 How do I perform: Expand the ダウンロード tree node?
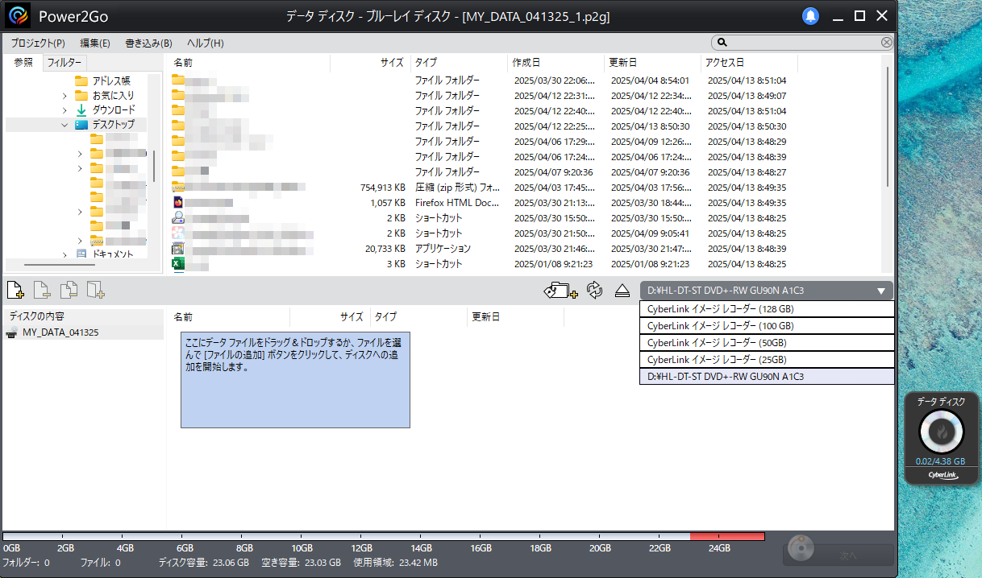(x=64, y=109)
